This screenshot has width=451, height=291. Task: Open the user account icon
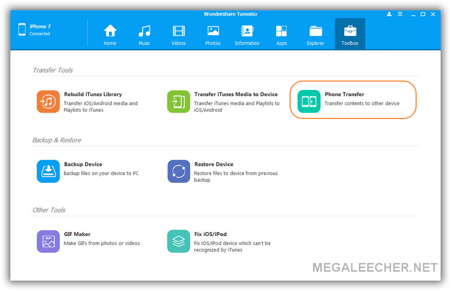coord(389,14)
